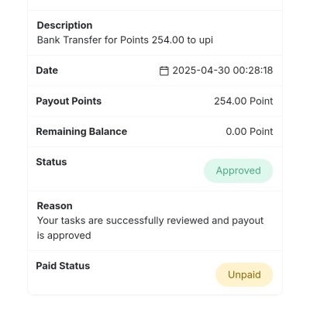Screen dimensions: 310x310
Task: Click the green Approved status badge
Action: tap(238, 170)
